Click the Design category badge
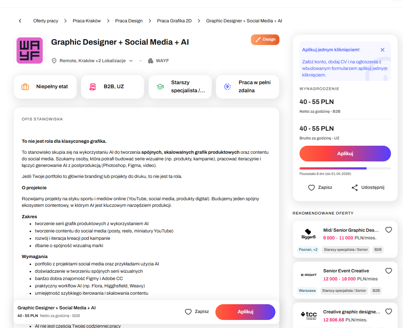Screen dimensions: 403x328 tap(265, 40)
